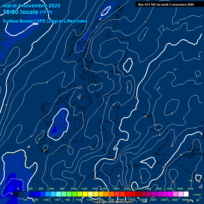Screen dimensions: 204x204
Task: Select the pure green legend swatch above 1100
Action: pyautogui.click(x=74, y=194)
